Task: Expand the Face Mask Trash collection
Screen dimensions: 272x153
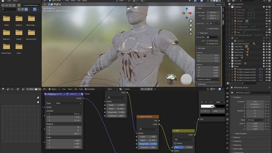Action: [229, 44]
